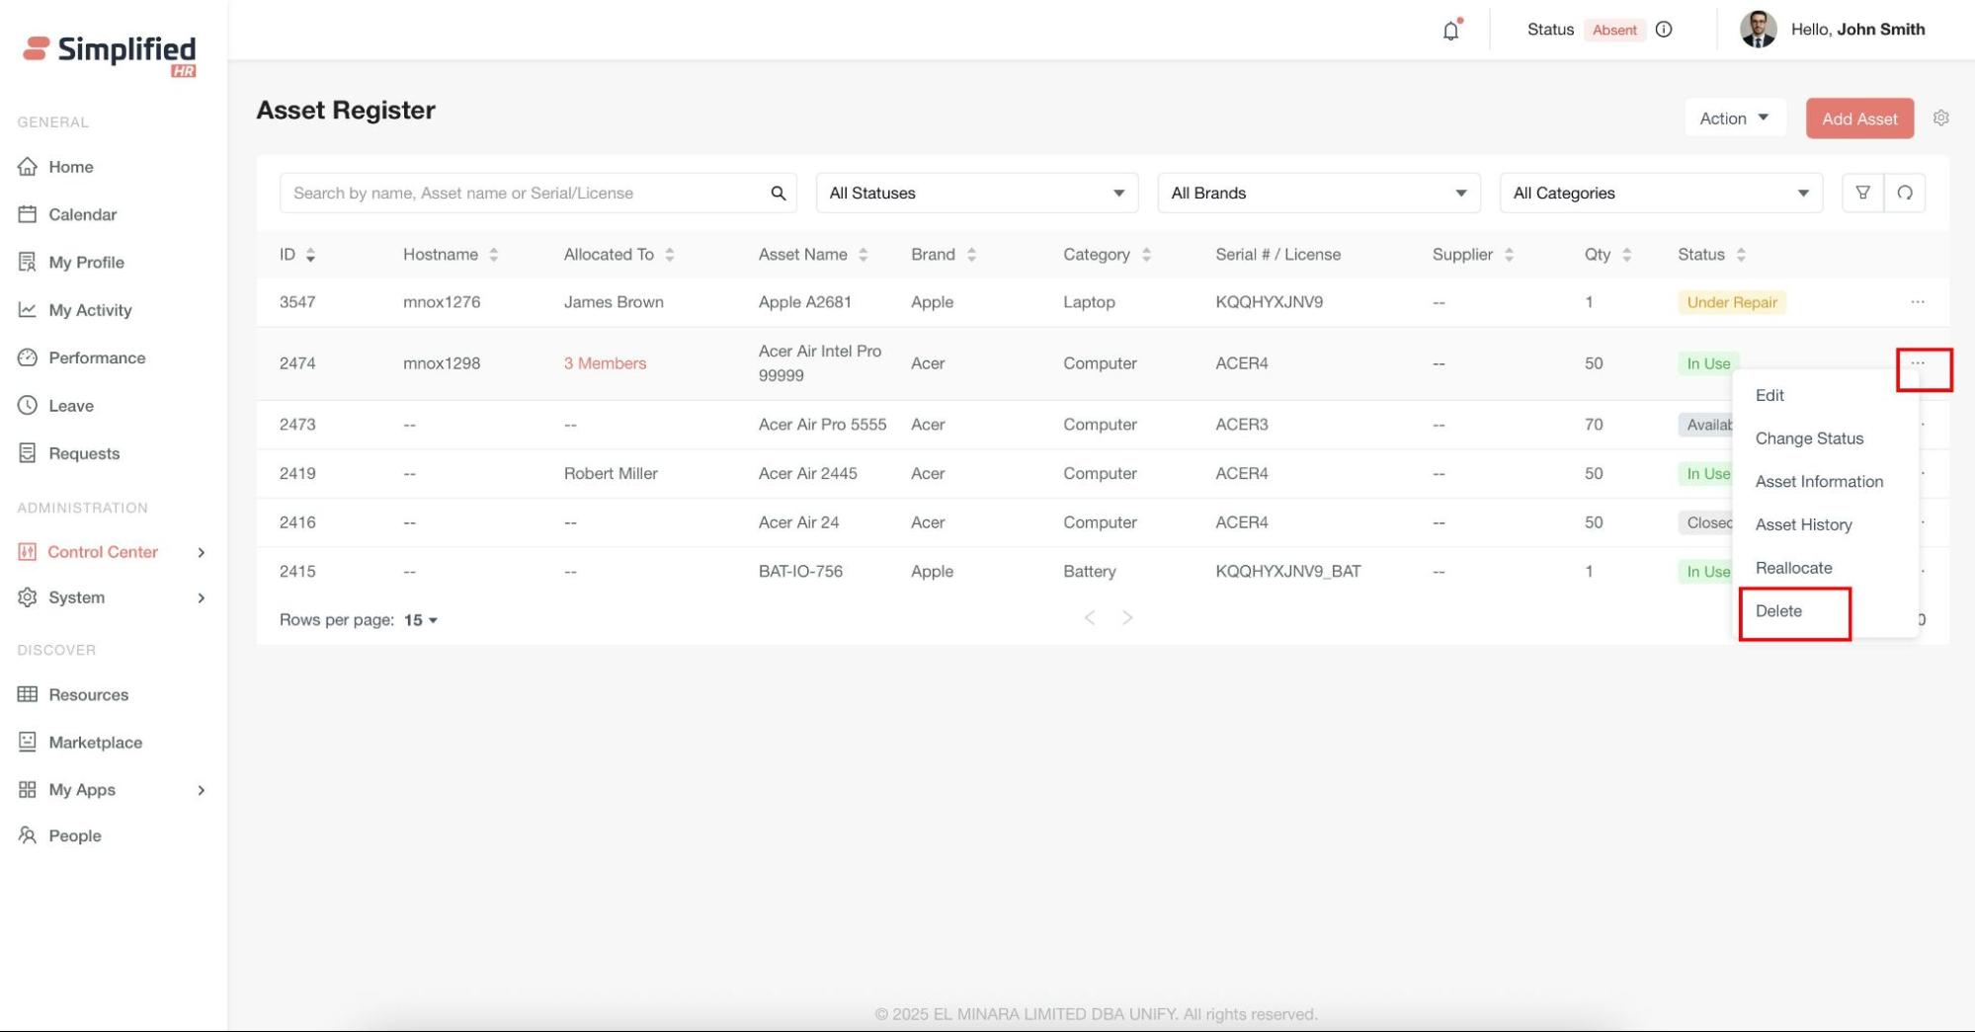The image size is (1975, 1032).
Task: Click John Smith profile avatar
Action: point(1758,30)
